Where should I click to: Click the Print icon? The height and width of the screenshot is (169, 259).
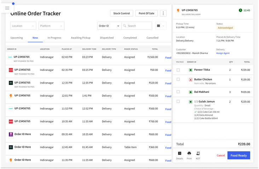[x=189, y=153]
